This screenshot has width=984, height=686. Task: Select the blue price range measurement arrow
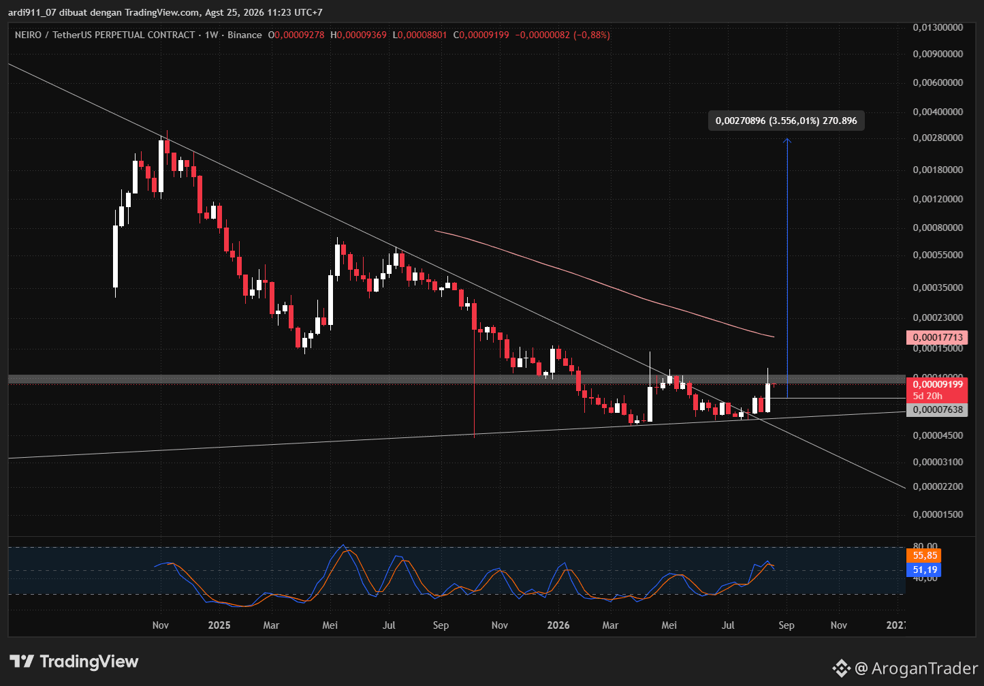click(x=787, y=268)
